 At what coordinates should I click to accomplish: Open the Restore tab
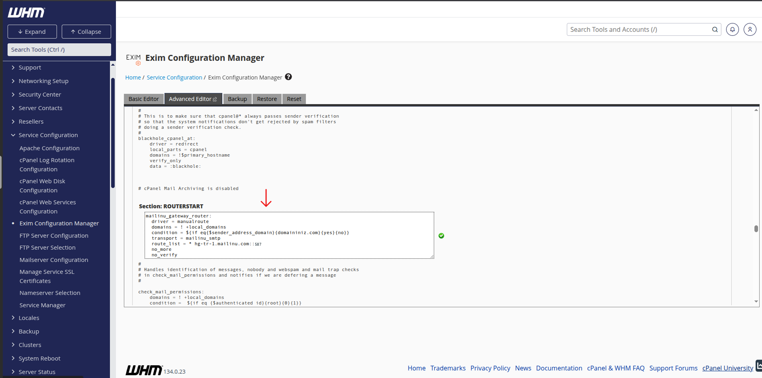click(x=267, y=99)
